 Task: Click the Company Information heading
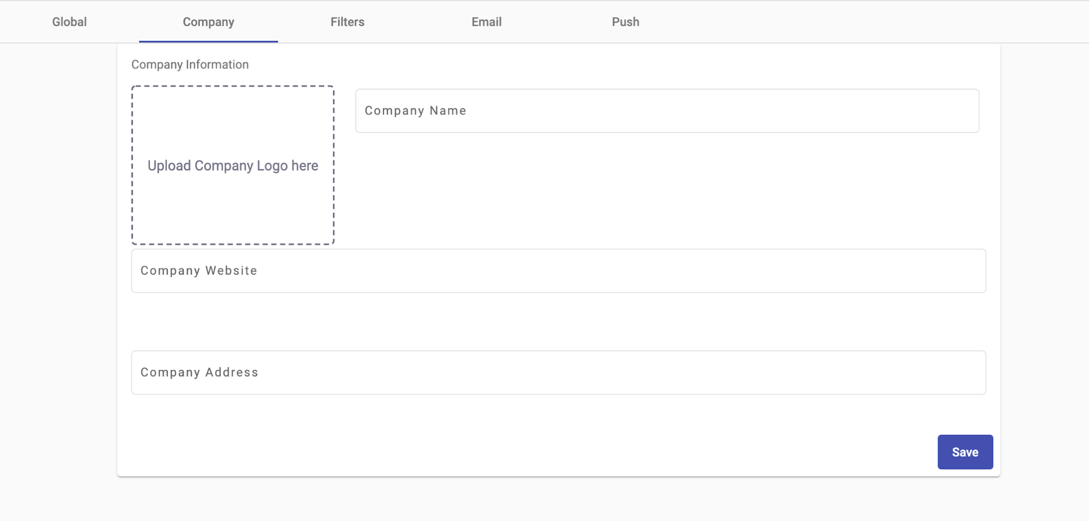pyautogui.click(x=190, y=64)
